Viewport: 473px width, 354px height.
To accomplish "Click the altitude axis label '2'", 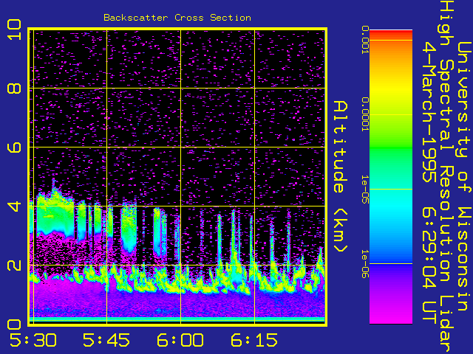I will coord(15,265).
